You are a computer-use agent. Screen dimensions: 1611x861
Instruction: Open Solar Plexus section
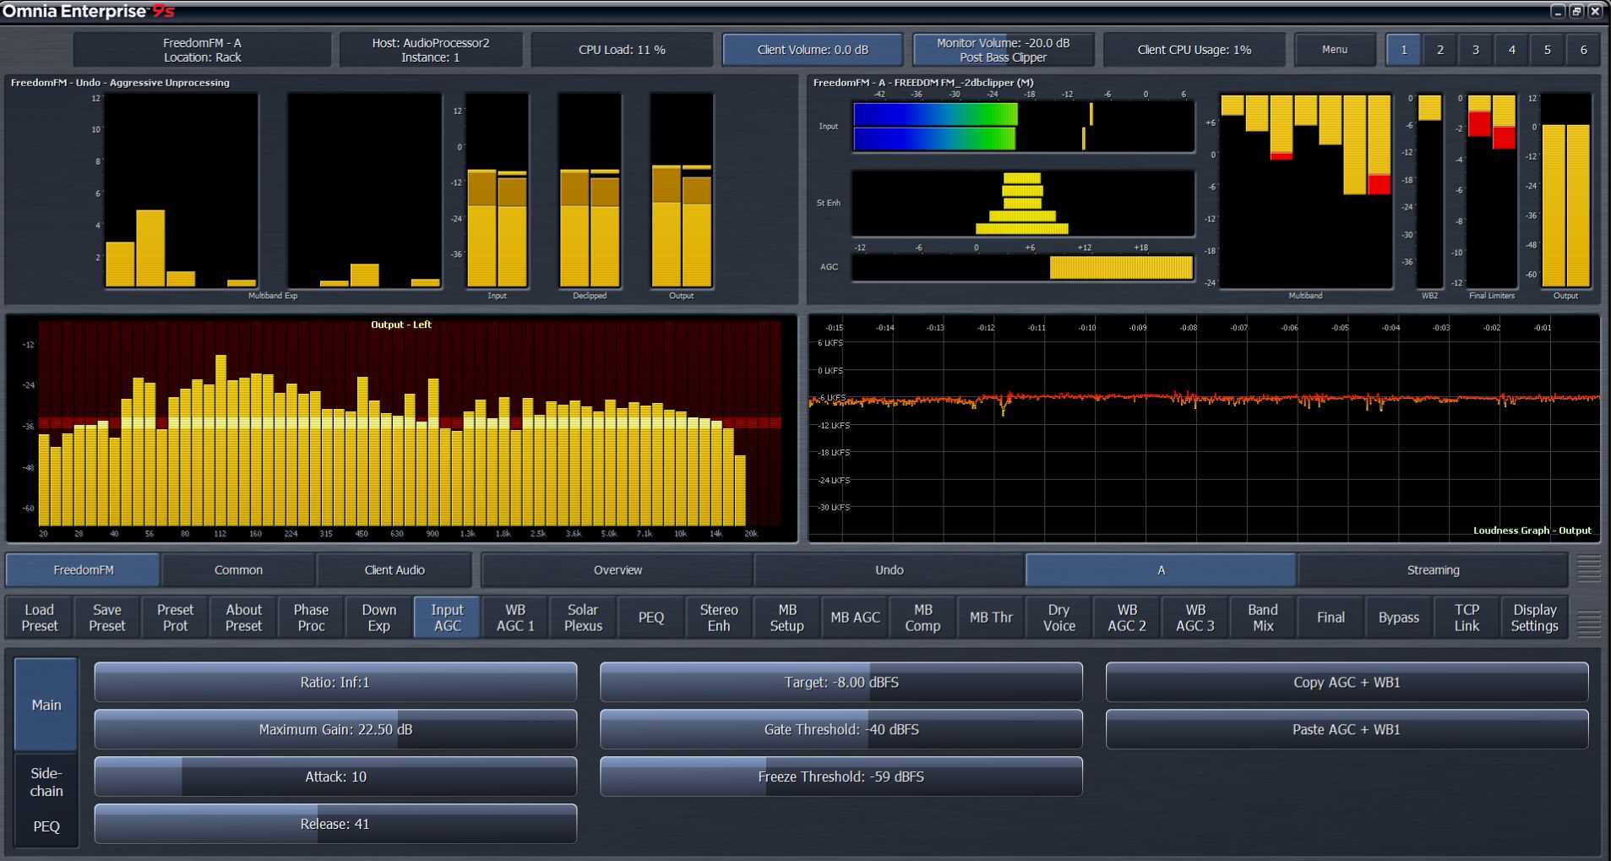point(583,618)
